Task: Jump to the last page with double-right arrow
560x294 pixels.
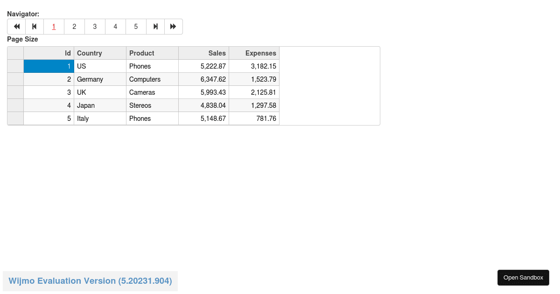Action: (x=173, y=27)
